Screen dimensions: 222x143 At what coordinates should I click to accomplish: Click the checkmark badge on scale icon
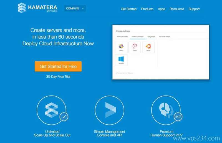click(64, 117)
